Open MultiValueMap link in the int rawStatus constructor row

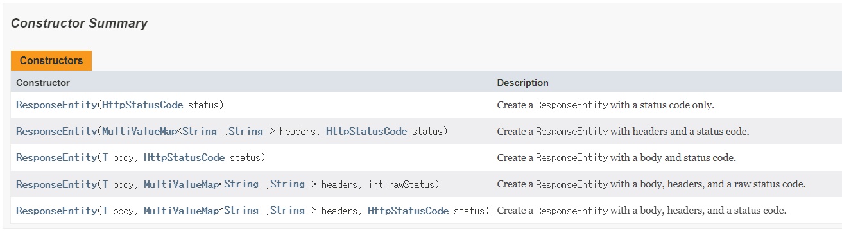point(181,184)
